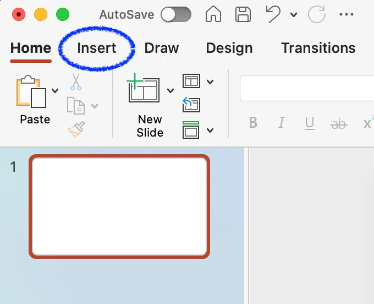The width and height of the screenshot is (374, 304).
Task: Click the New Slide text label
Action: 150,126
